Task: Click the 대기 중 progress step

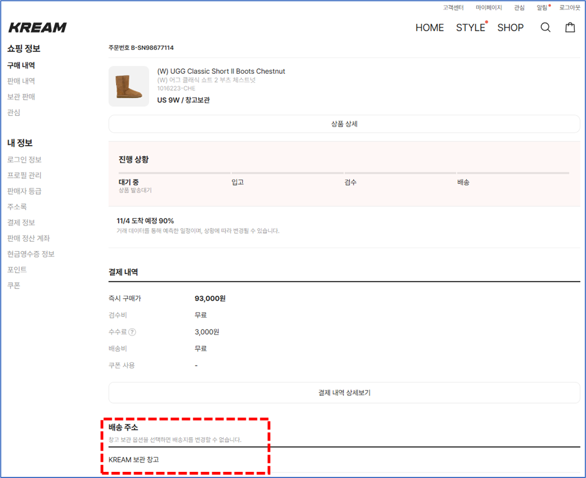Action: click(128, 182)
